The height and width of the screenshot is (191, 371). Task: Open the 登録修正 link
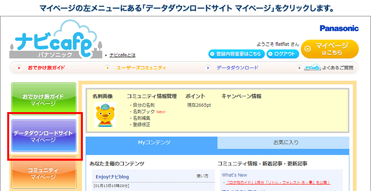click(x=142, y=124)
